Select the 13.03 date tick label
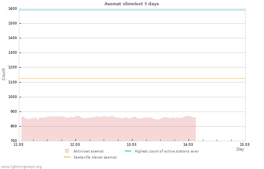 pyautogui.click(x=132, y=144)
